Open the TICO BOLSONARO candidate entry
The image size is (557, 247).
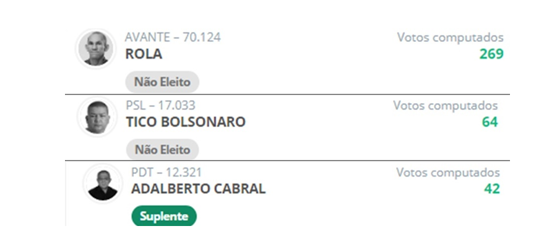click(186, 122)
